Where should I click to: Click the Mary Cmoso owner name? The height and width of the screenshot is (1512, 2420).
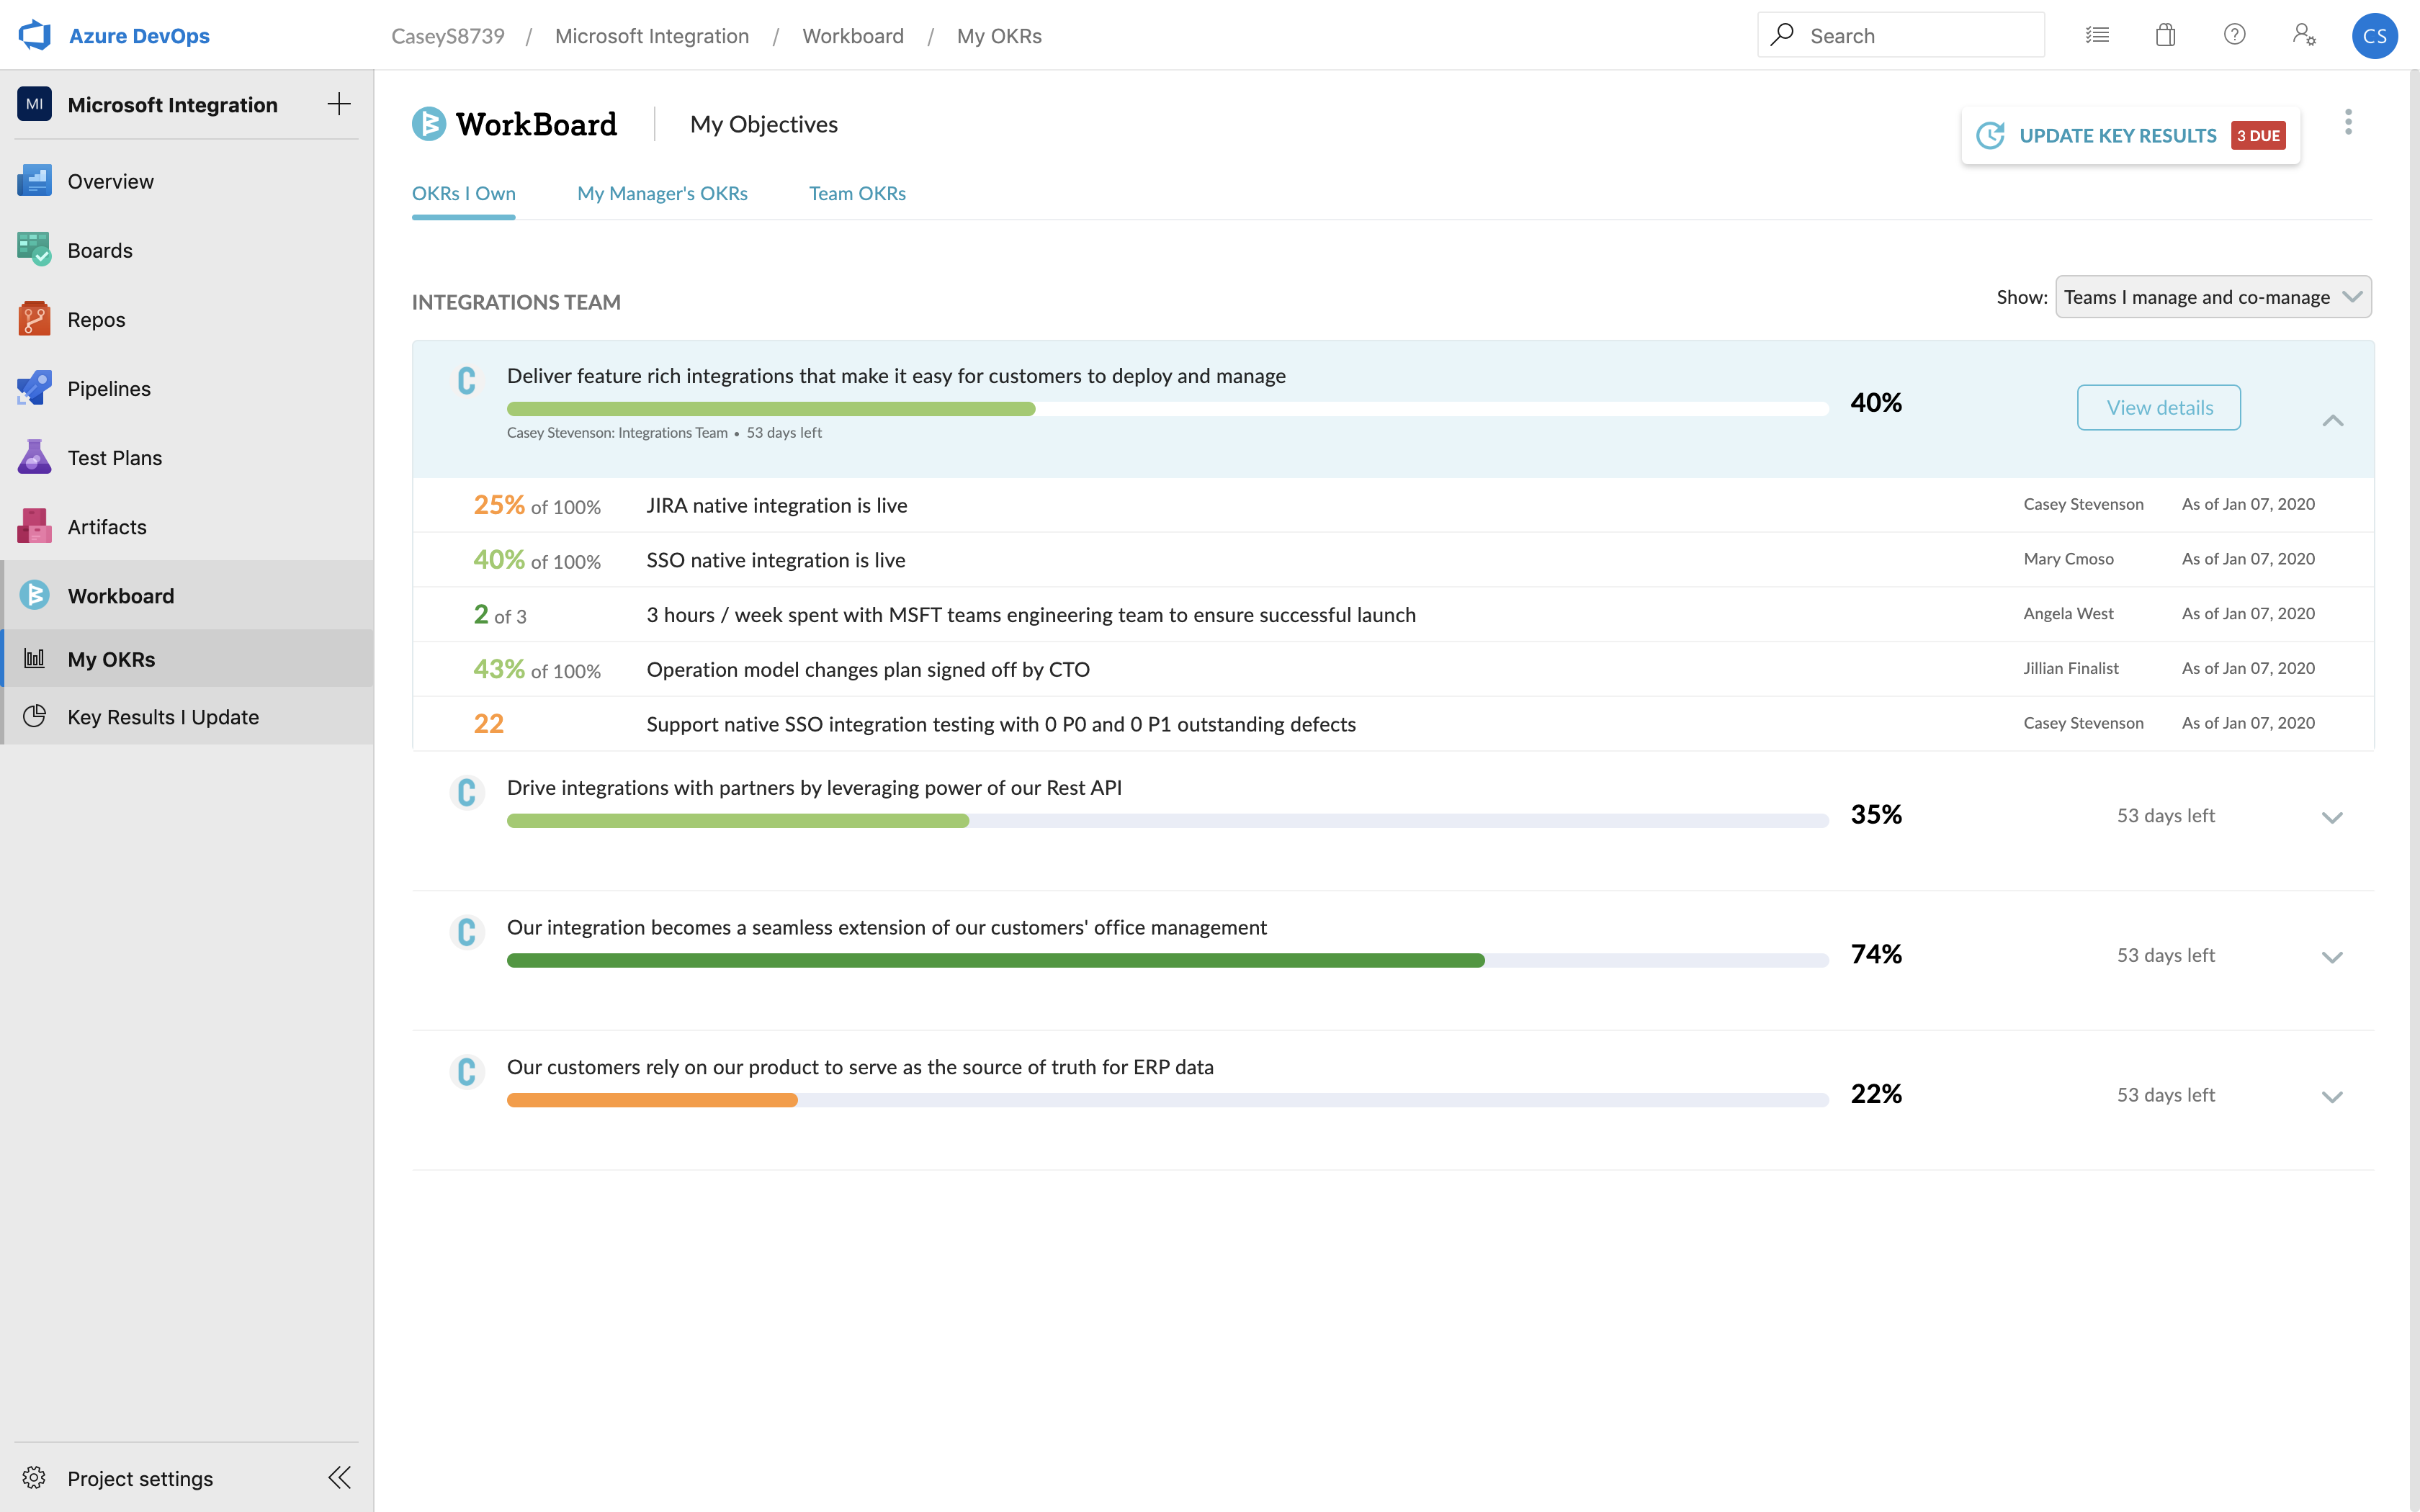tap(2068, 559)
